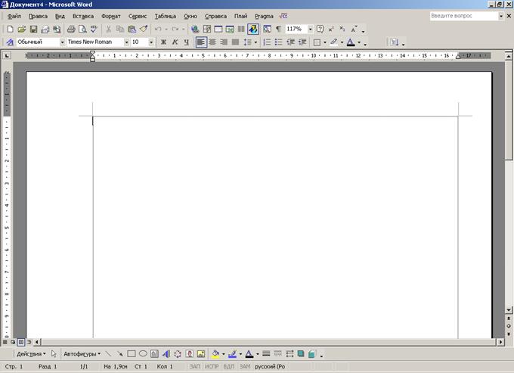Paste from clipboard icon
514x373 pixels.
point(132,30)
